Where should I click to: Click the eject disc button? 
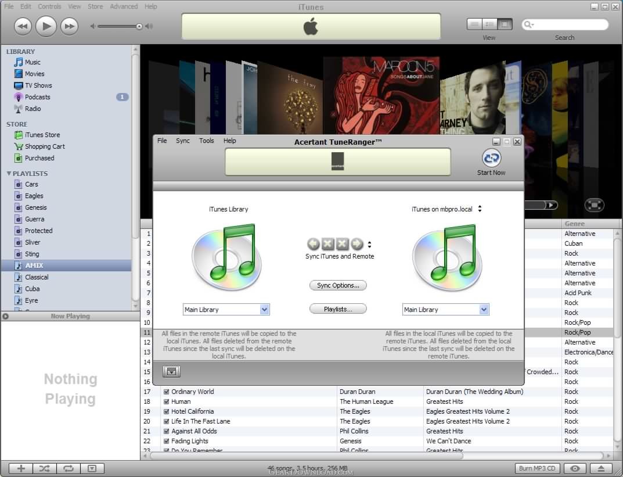click(x=601, y=469)
